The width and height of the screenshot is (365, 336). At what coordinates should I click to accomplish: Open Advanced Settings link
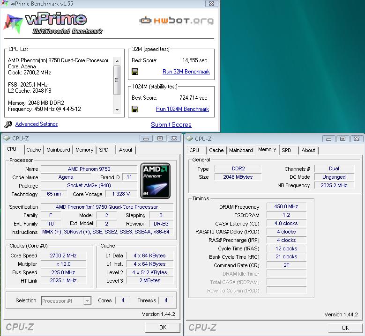37,124
